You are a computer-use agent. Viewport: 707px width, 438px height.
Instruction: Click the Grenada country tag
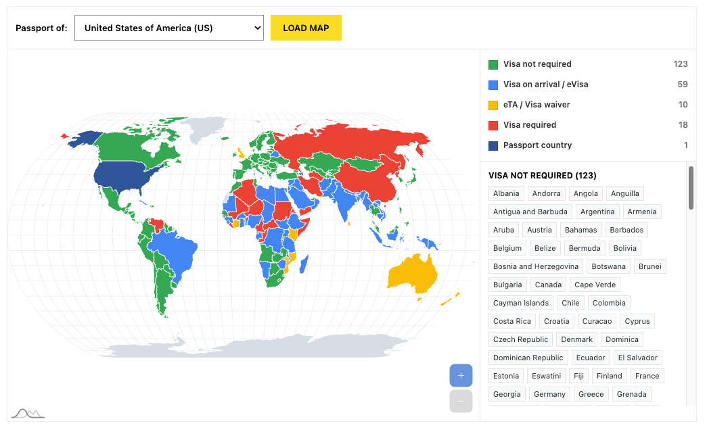coord(632,394)
